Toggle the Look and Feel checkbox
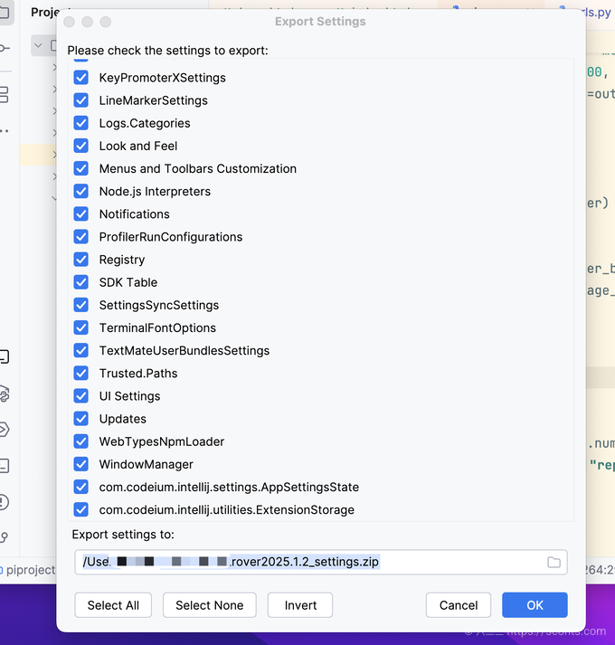 [x=81, y=146]
